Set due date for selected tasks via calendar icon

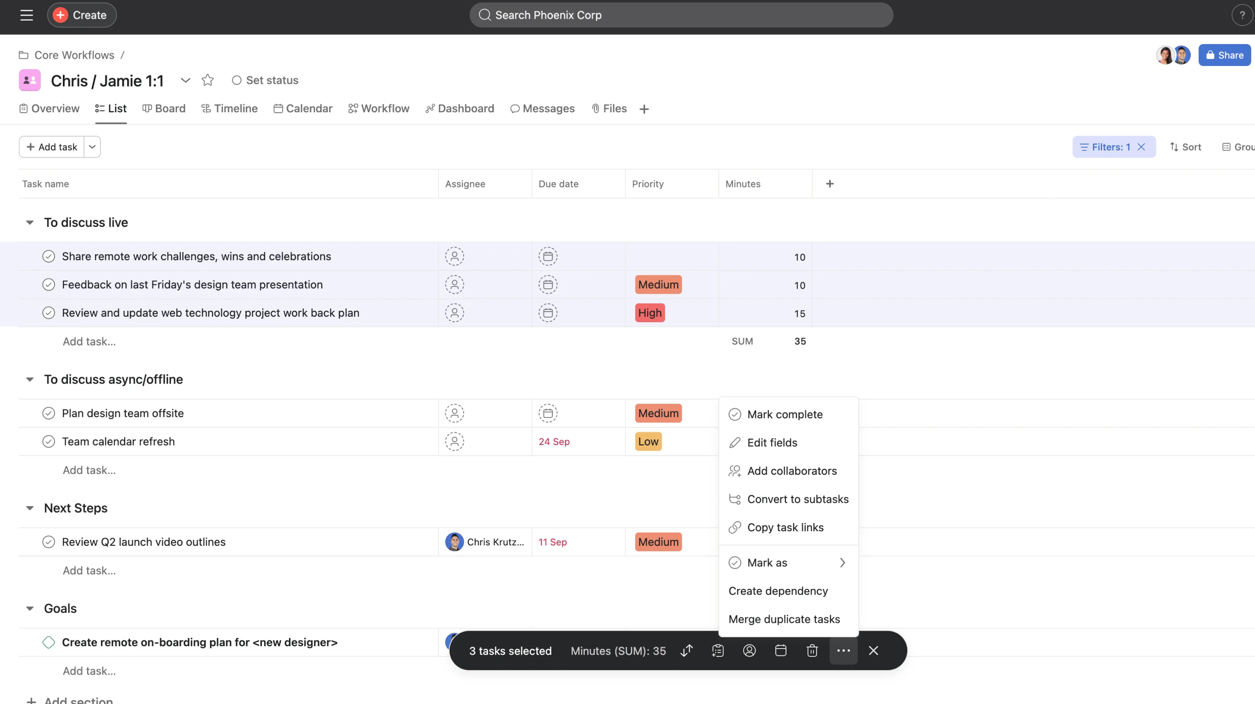(781, 650)
